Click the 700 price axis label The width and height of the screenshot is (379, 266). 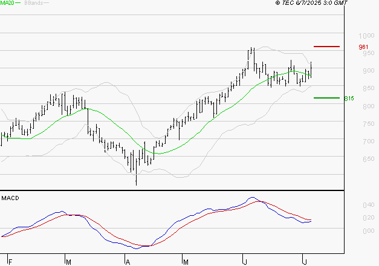pyautogui.click(x=369, y=141)
